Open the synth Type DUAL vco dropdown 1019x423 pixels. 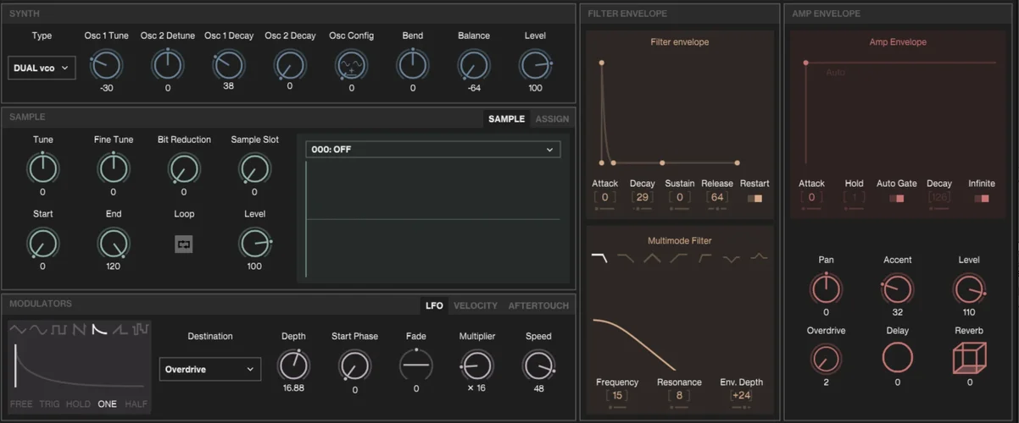coord(42,69)
